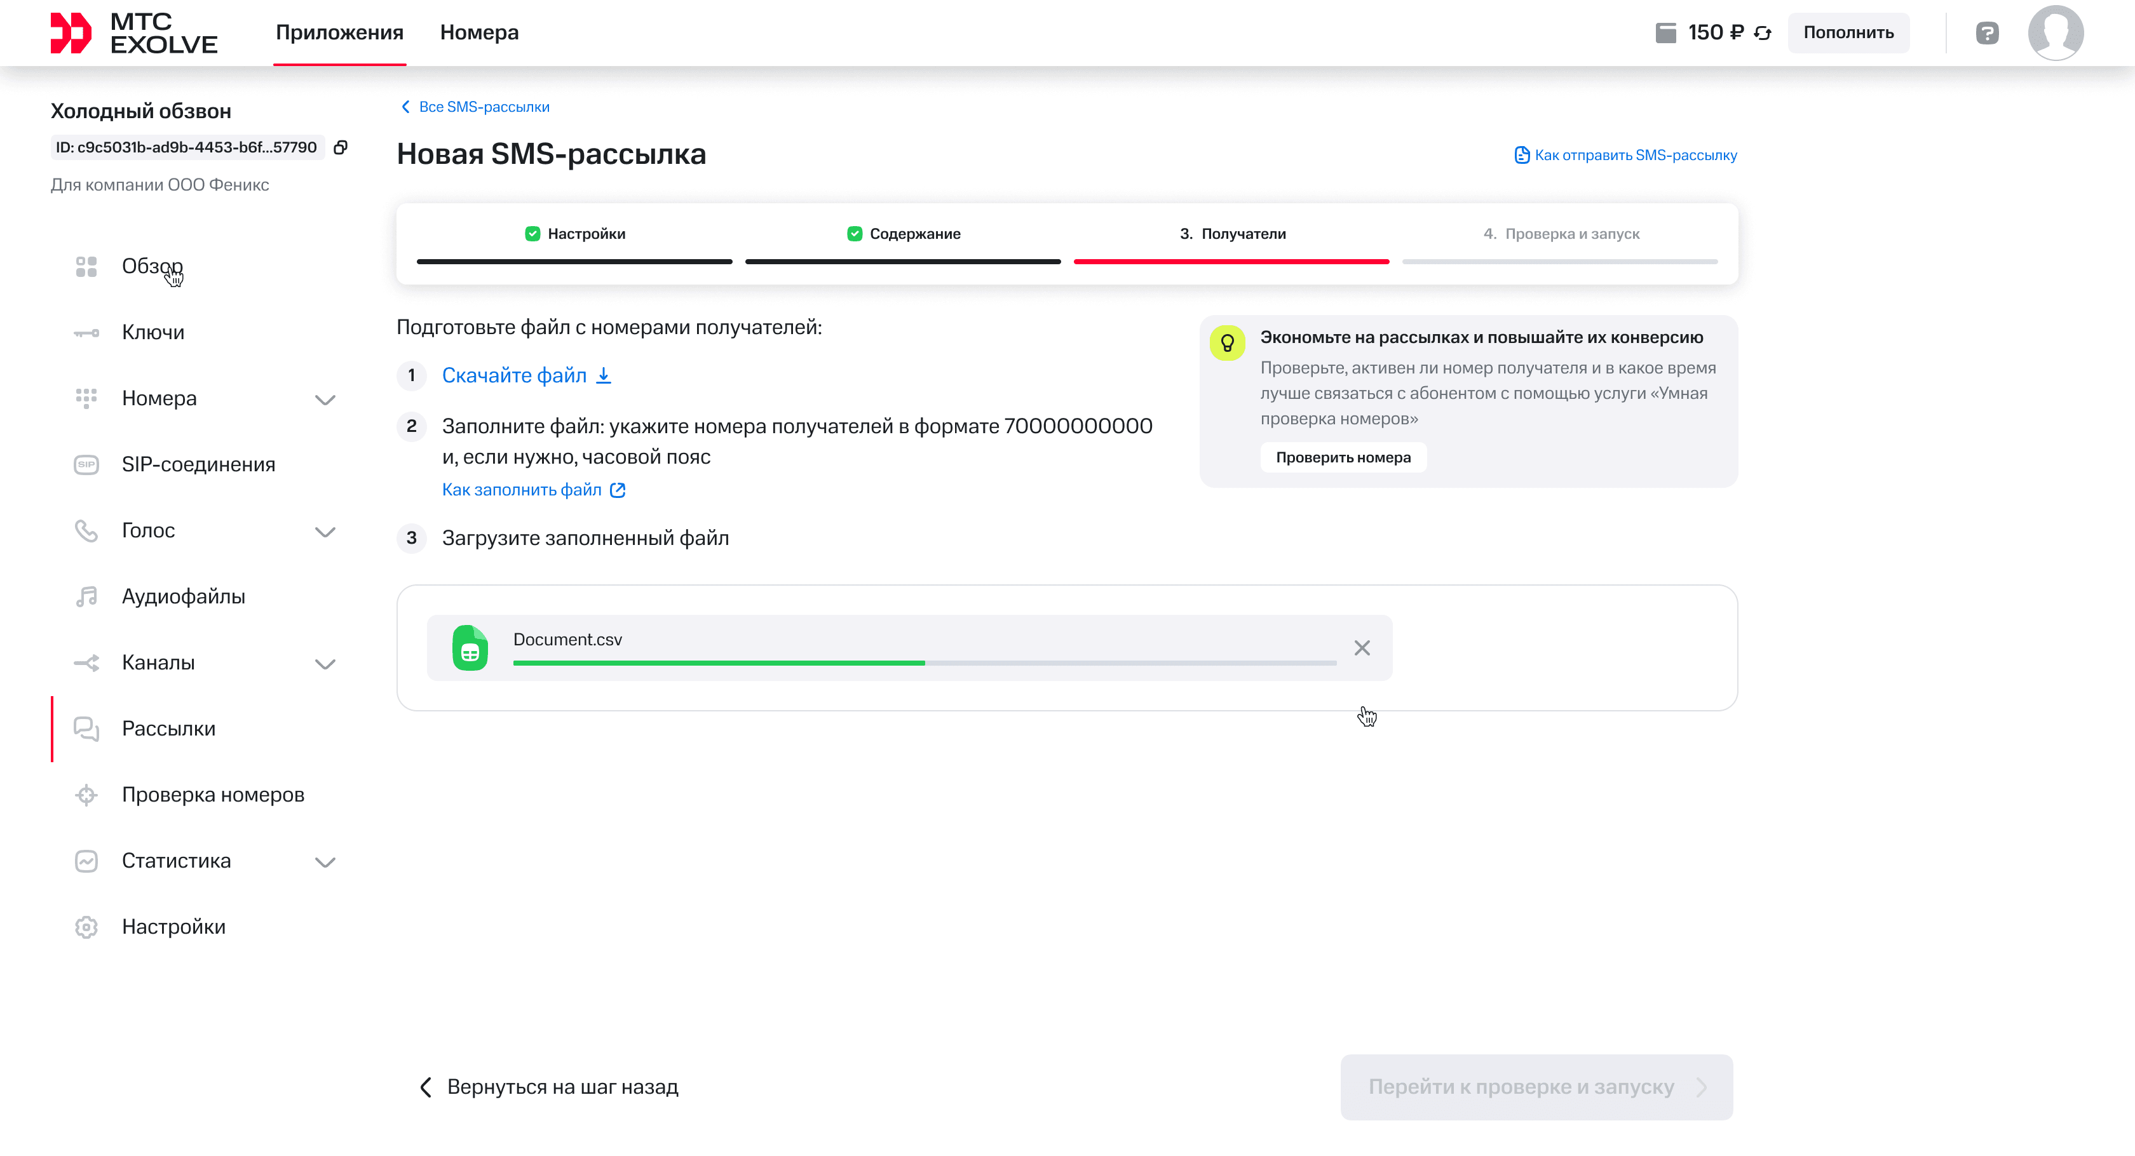Click the Document.csv upload progress bar

coord(924,663)
